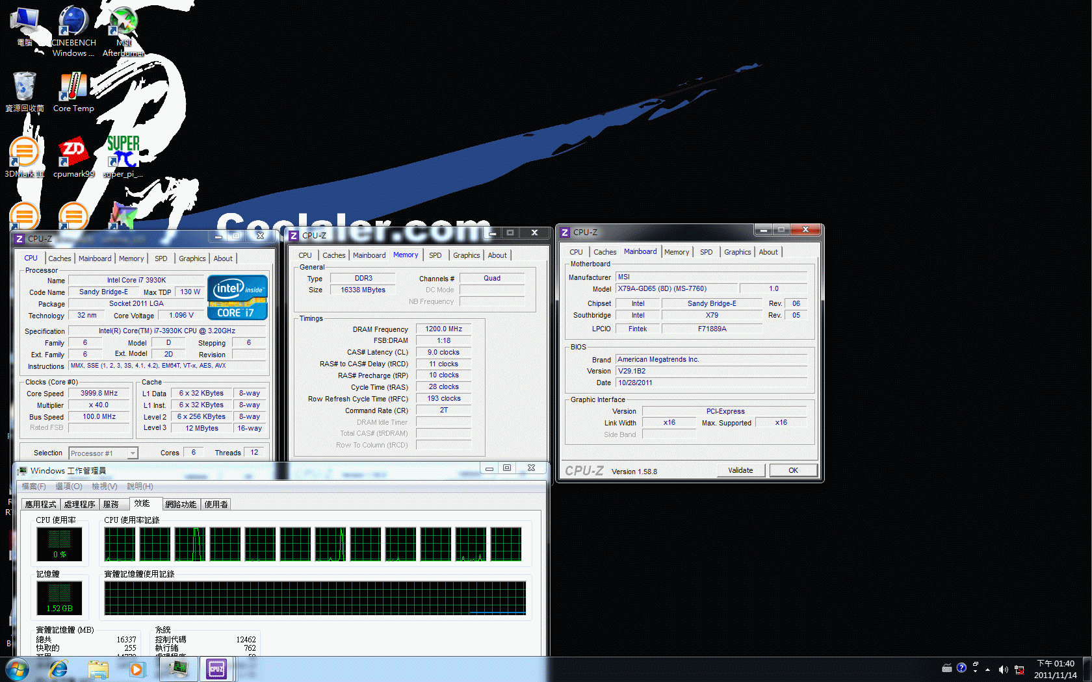The width and height of the screenshot is (1092, 682).
Task: Click BIOS version V29.1B2 field
Action: 711,371
